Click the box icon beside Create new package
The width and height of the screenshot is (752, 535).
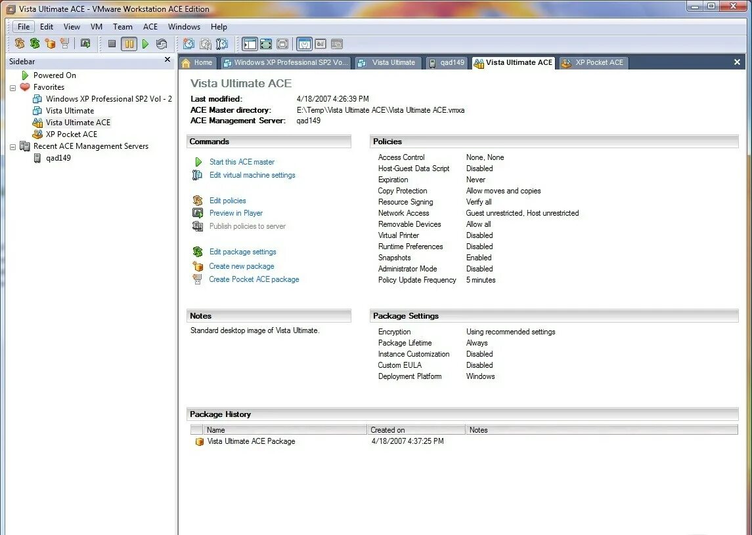(x=198, y=266)
